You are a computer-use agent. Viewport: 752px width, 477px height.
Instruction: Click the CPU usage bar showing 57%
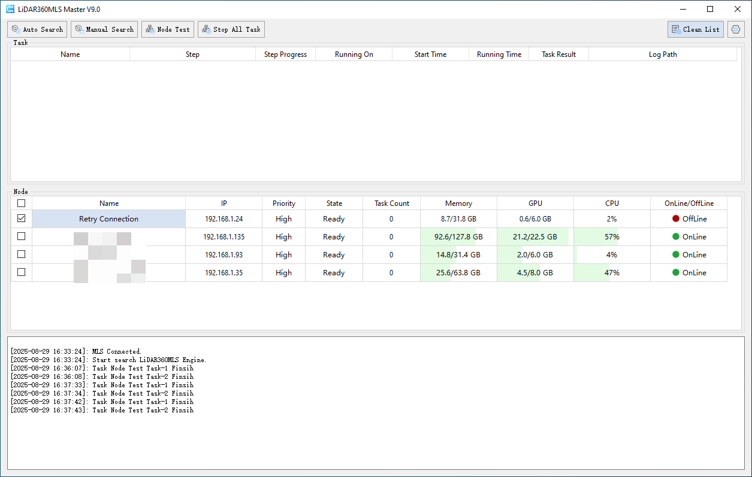(x=612, y=237)
